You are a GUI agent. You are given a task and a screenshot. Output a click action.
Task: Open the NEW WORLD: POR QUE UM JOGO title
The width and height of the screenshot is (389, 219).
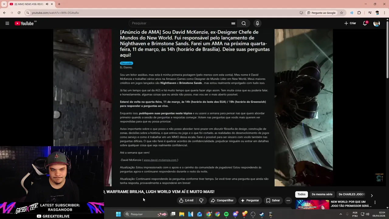(x=351, y=204)
